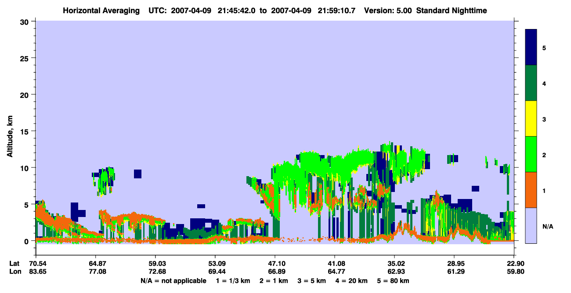Viewport: 571px width, 293px height.
Task: Click the 'Version: 5.00' text in title
Action: 388,10
